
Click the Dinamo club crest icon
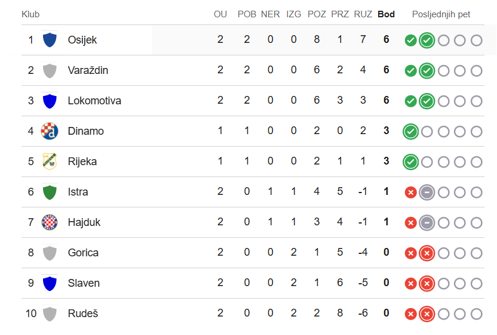(50, 131)
